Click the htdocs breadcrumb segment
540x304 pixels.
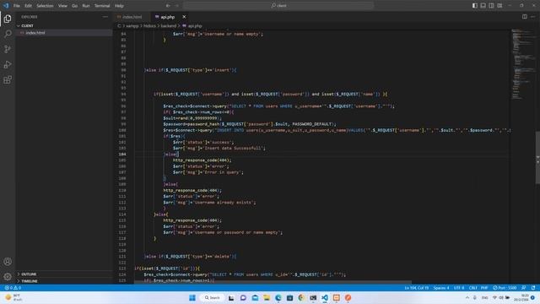pos(149,26)
